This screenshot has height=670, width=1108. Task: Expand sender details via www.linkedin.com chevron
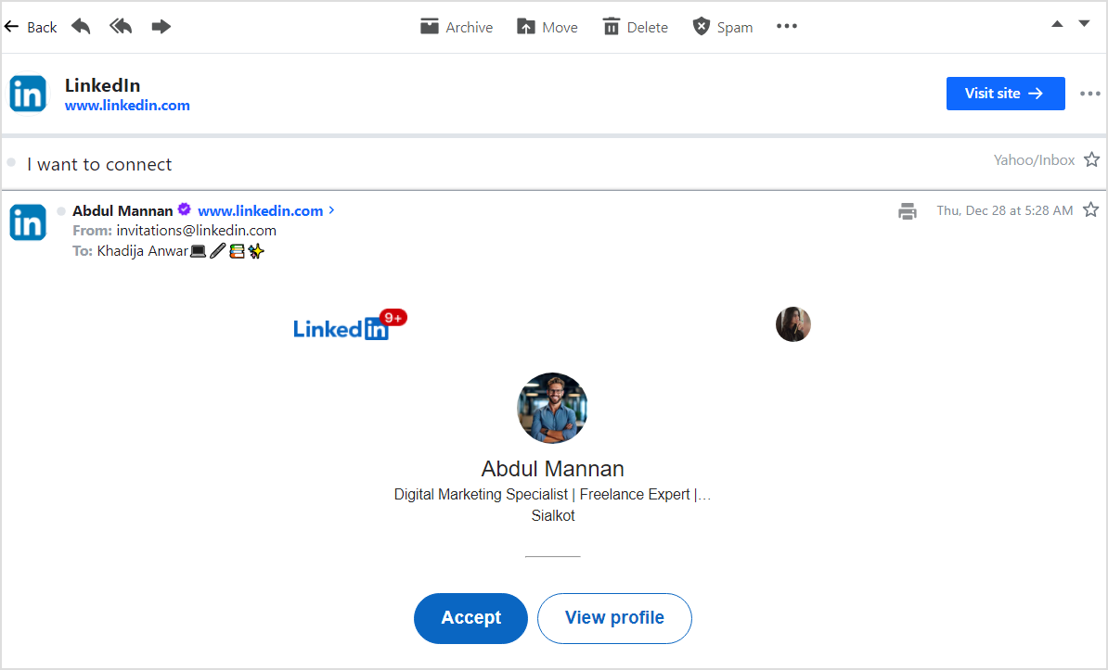point(331,209)
